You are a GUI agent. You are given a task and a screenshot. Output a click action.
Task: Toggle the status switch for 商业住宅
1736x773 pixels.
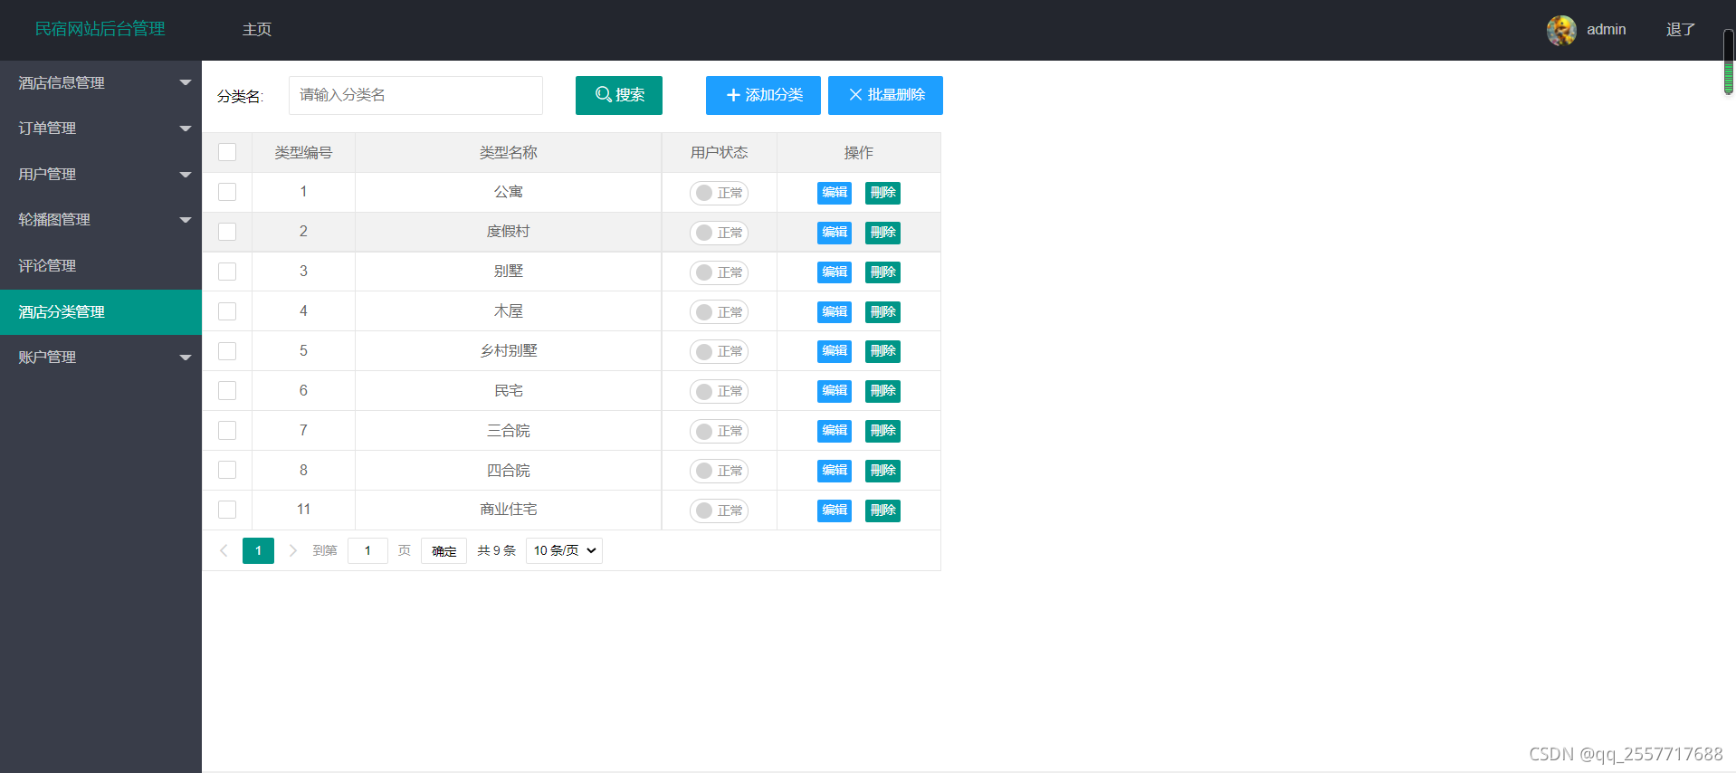[x=719, y=511]
